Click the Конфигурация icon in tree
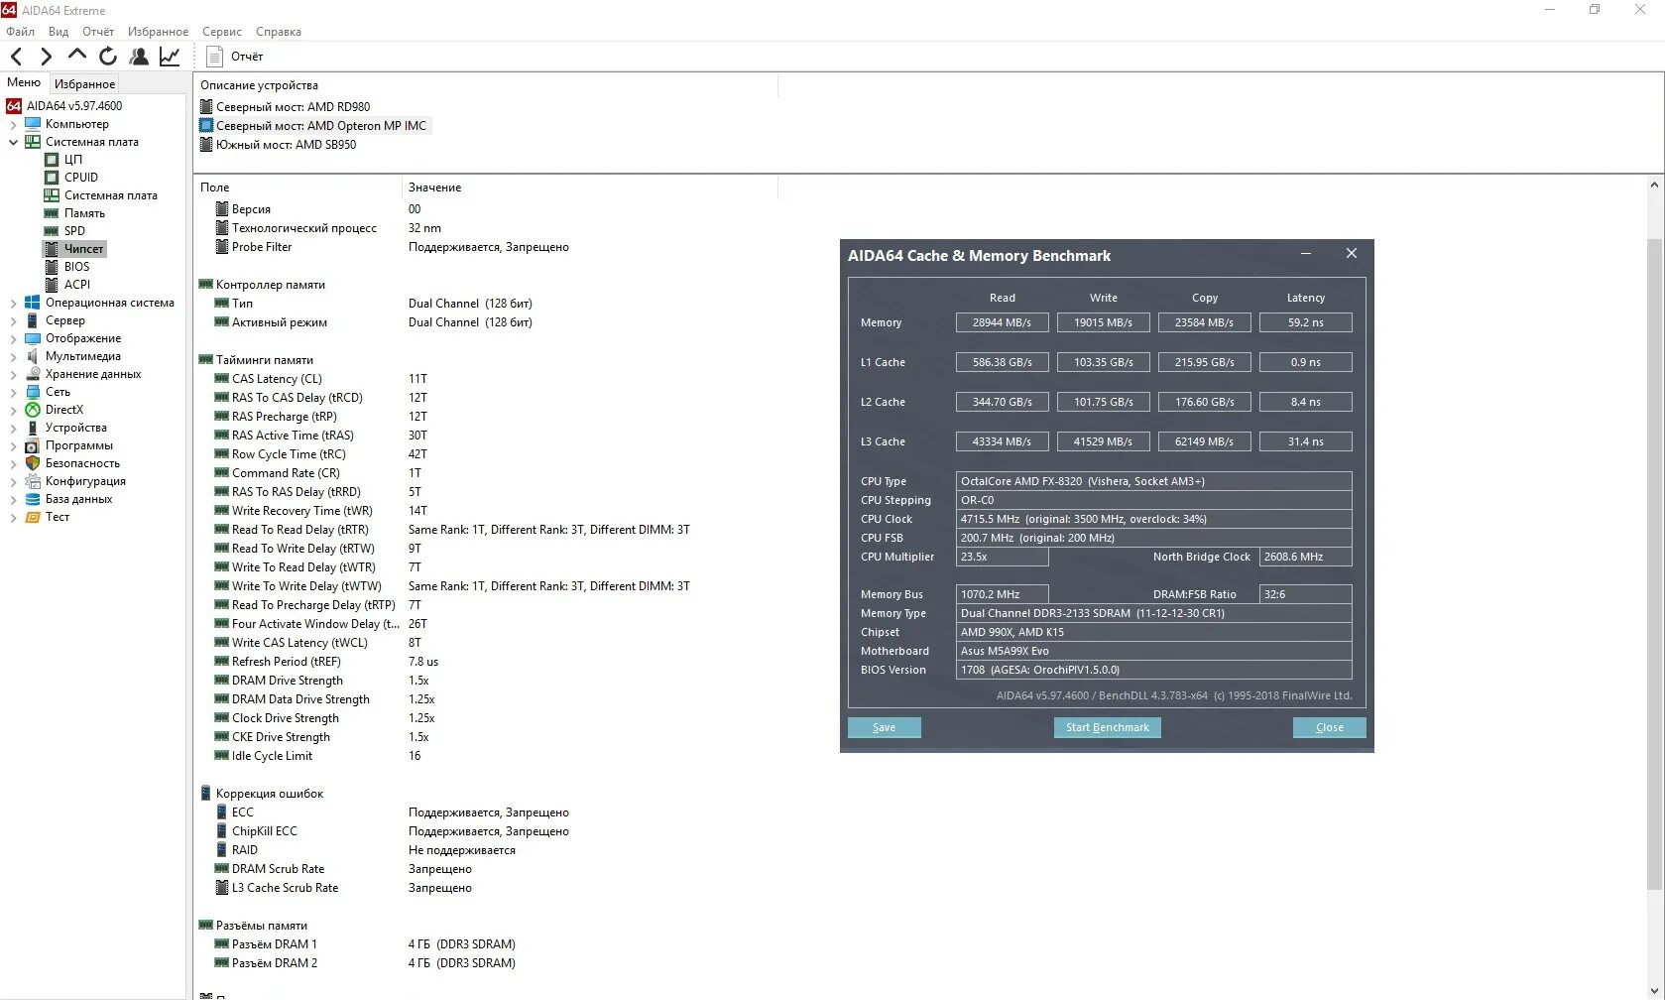 coord(33,481)
